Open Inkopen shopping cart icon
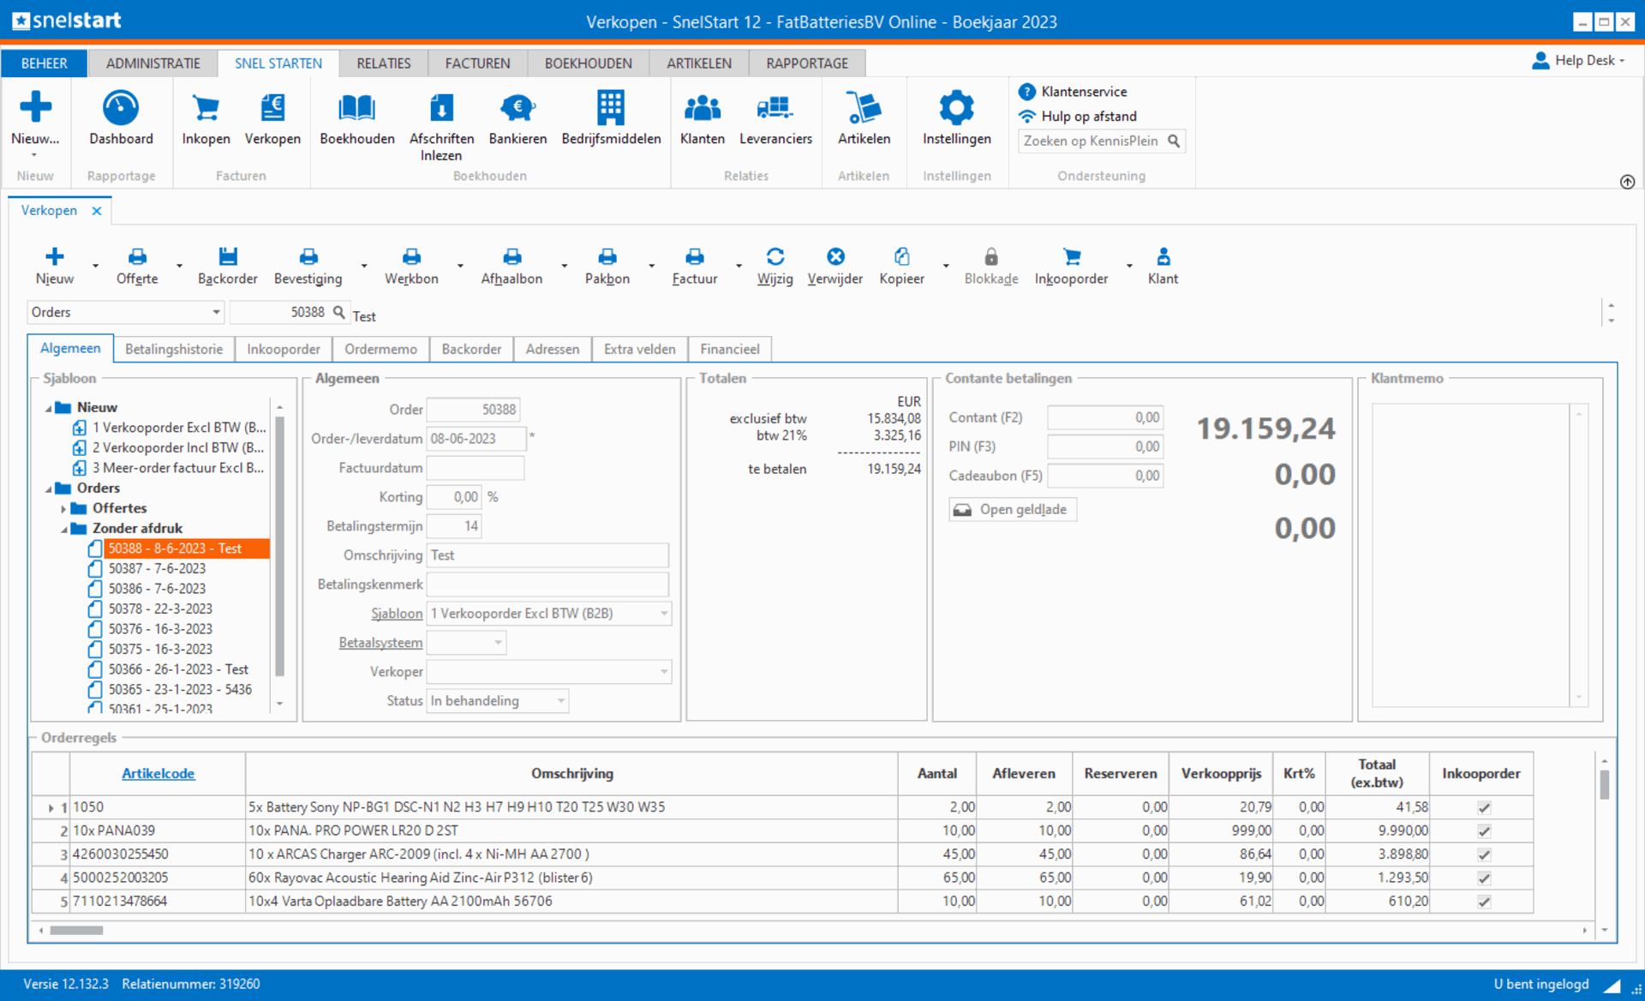Image resolution: width=1645 pixels, height=1001 pixels. tap(206, 107)
